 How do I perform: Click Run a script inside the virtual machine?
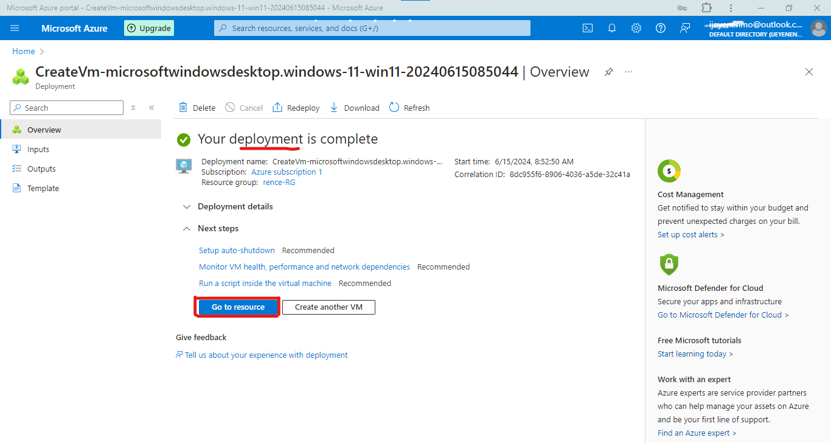265,283
